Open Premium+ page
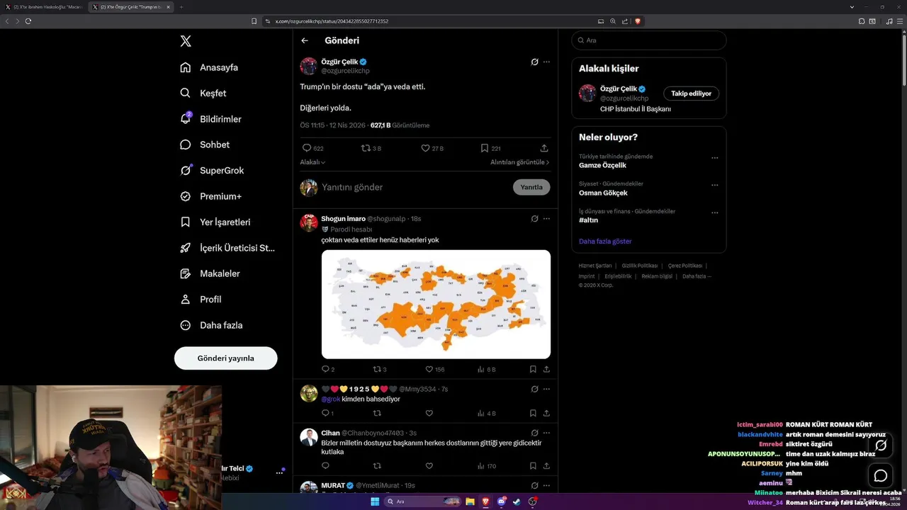Image resolution: width=907 pixels, height=510 pixels. pyautogui.click(x=210, y=196)
